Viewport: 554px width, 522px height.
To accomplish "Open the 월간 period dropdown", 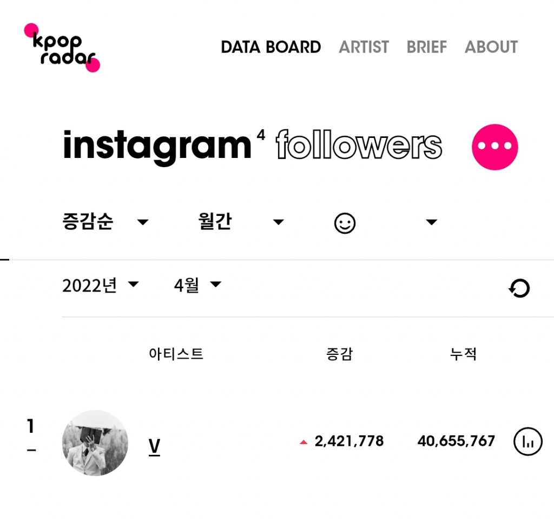I will click(x=241, y=222).
